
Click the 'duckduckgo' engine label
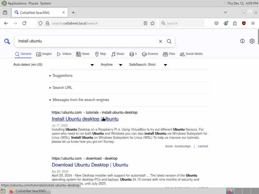183,146
